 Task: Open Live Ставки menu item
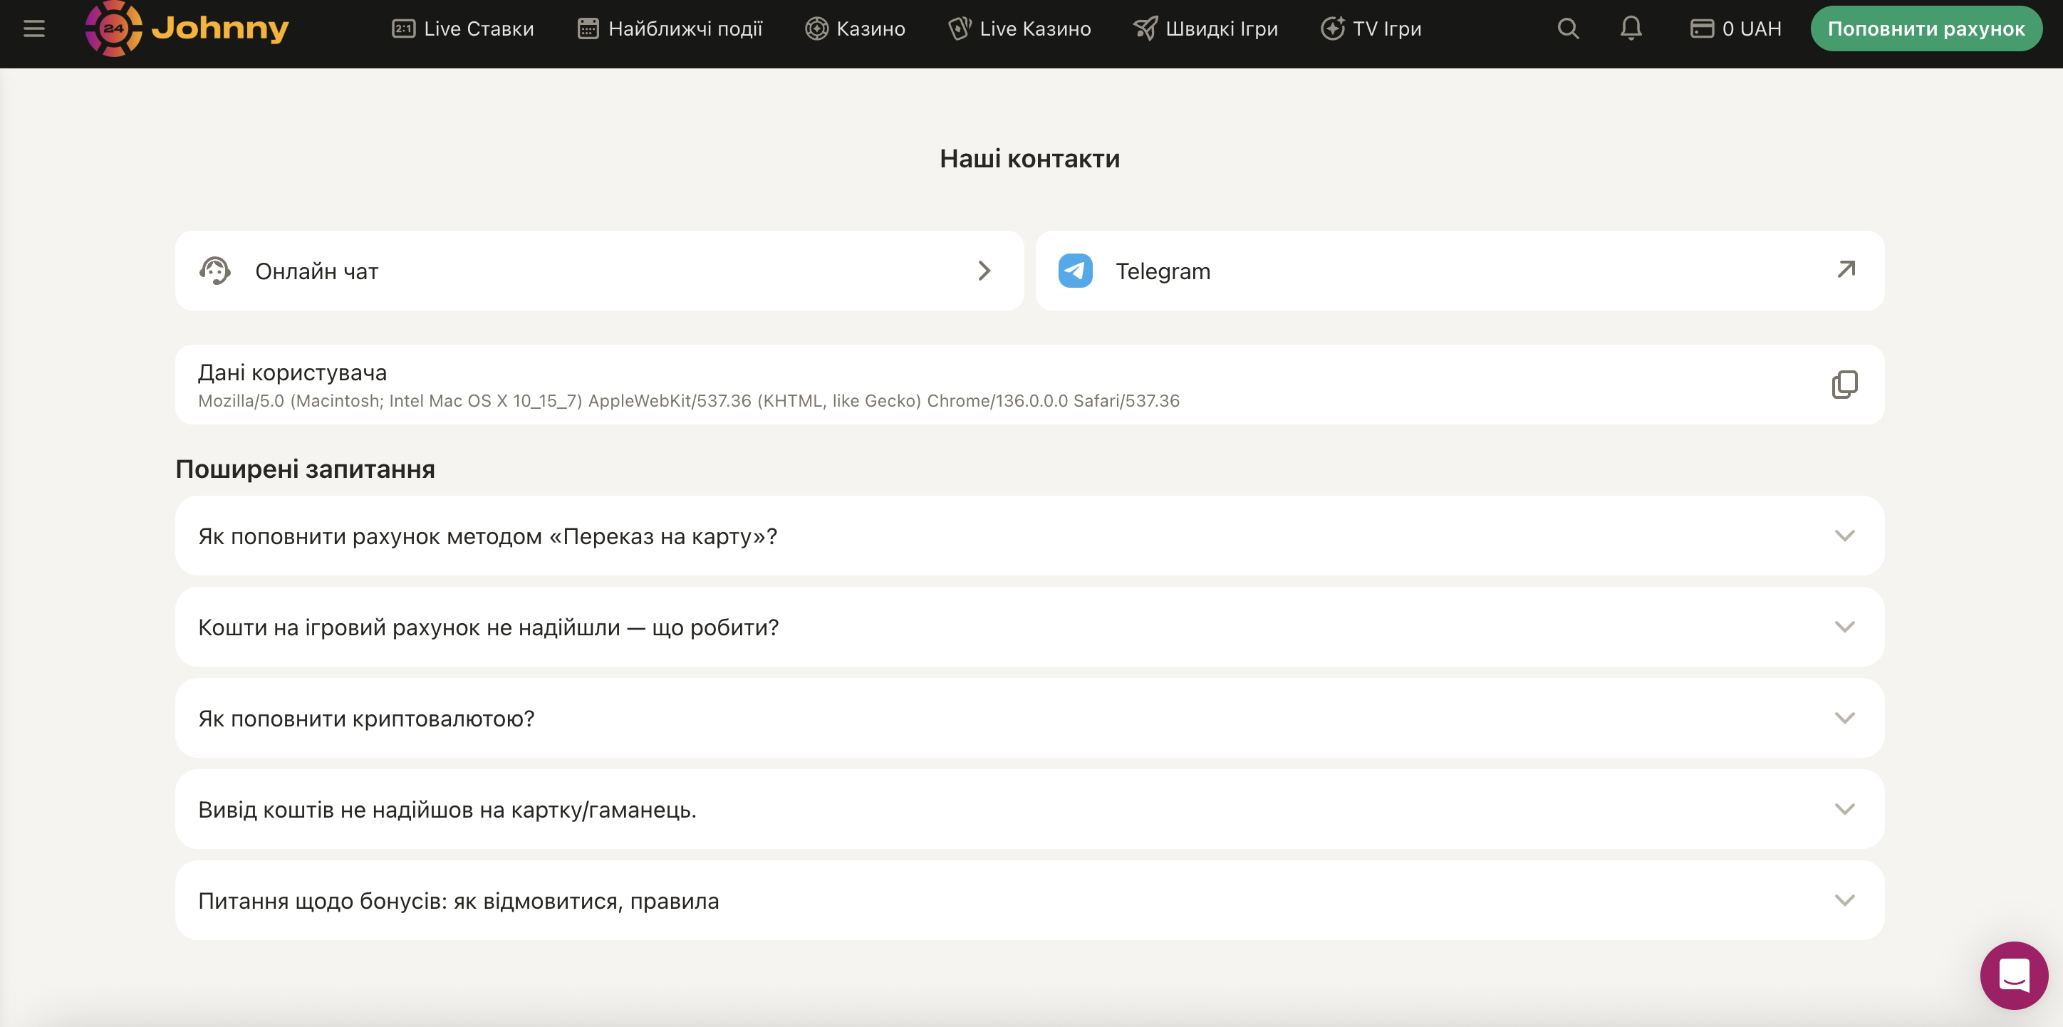[463, 28]
